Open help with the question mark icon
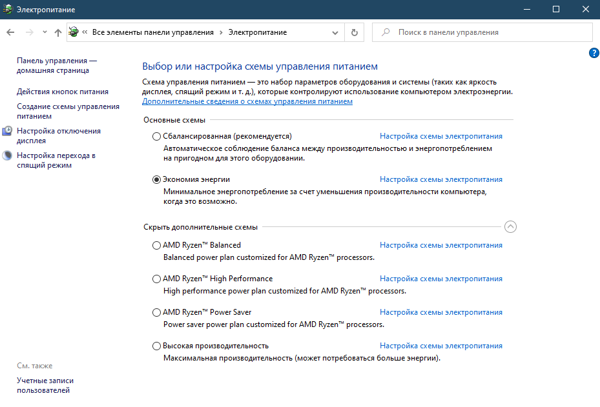This screenshot has width=600, height=407. click(594, 53)
